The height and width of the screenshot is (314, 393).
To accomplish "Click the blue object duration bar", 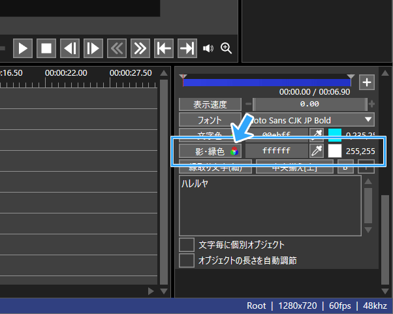I will click(267, 82).
